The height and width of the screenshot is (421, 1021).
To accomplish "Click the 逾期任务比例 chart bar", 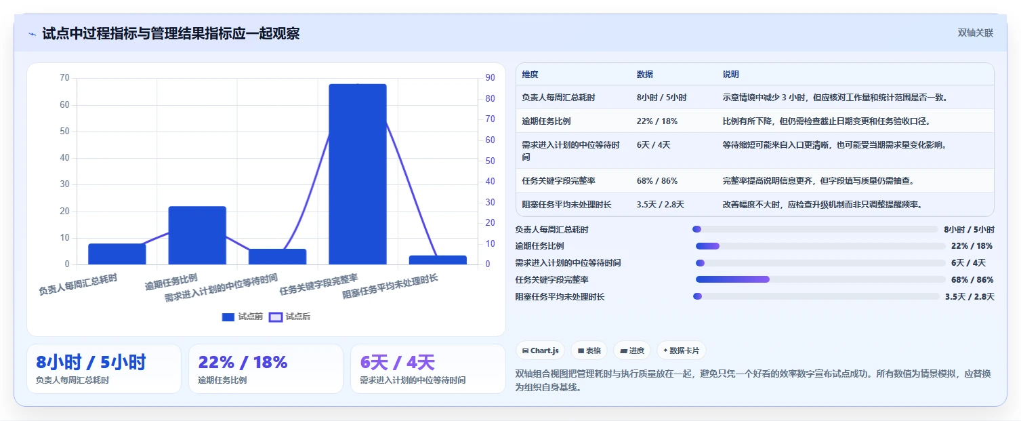I will 197,235.
